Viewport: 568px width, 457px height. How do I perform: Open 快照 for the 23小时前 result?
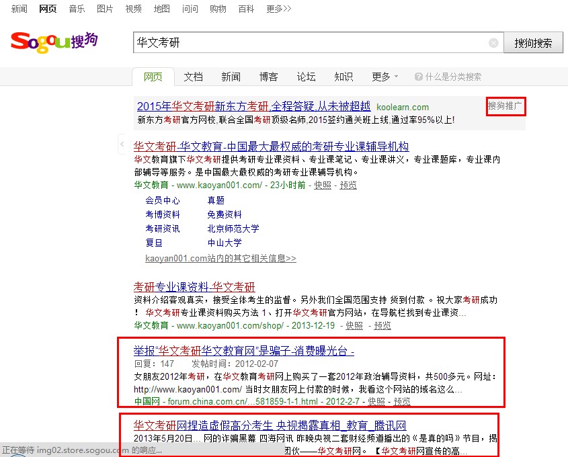coord(323,185)
